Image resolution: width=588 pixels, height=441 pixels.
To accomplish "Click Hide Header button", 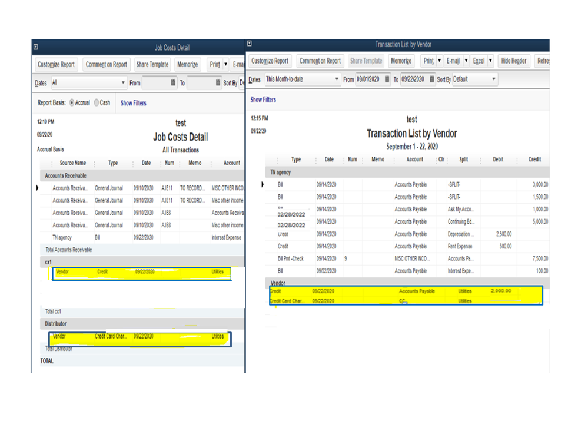I will [514, 61].
